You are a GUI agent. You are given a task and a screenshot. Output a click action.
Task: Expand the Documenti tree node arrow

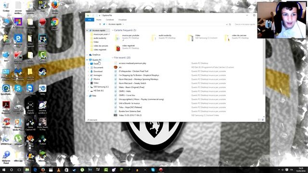(89, 67)
